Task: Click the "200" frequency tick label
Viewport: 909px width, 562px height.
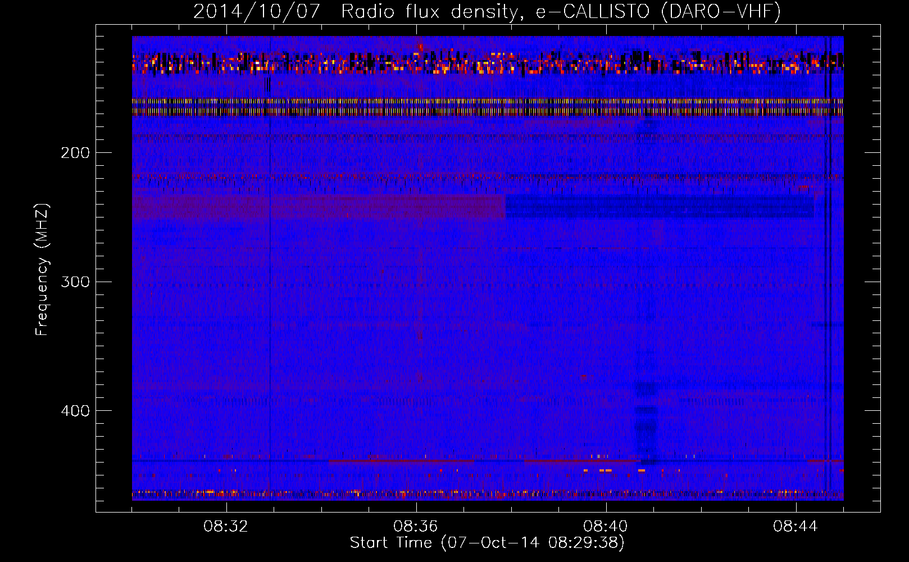Action: [x=75, y=153]
